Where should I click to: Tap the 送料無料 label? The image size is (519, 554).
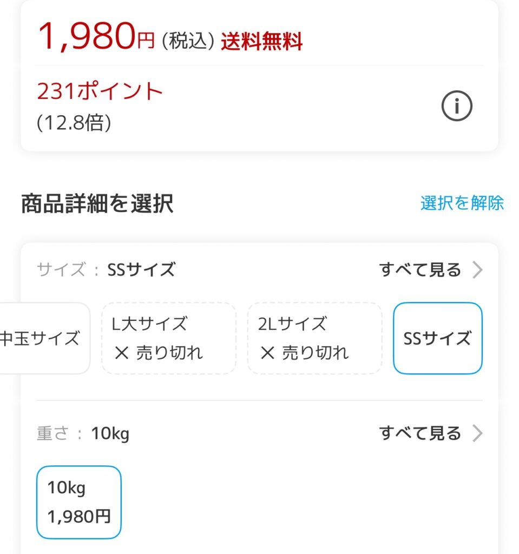pyautogui.click(x=261, y=42)
